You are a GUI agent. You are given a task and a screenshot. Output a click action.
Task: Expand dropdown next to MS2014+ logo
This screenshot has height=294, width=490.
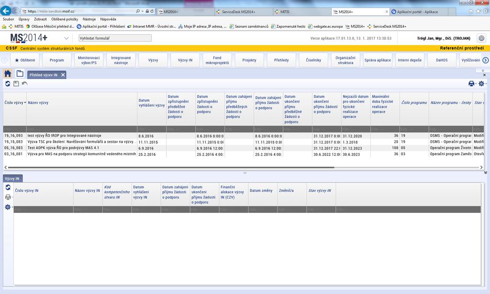point(66,38)
